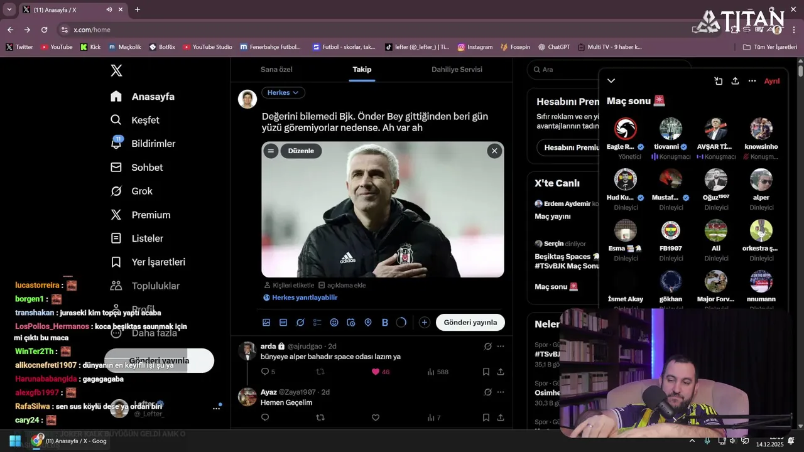This screenshot has height=452, width=804.
Task: Open the emoji picker
Action: [334, 322]
